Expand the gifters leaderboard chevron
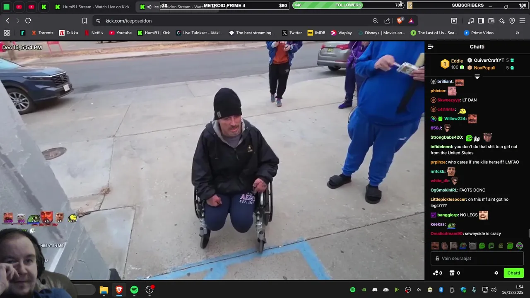530x298 pixels. (x=477, y=77)
